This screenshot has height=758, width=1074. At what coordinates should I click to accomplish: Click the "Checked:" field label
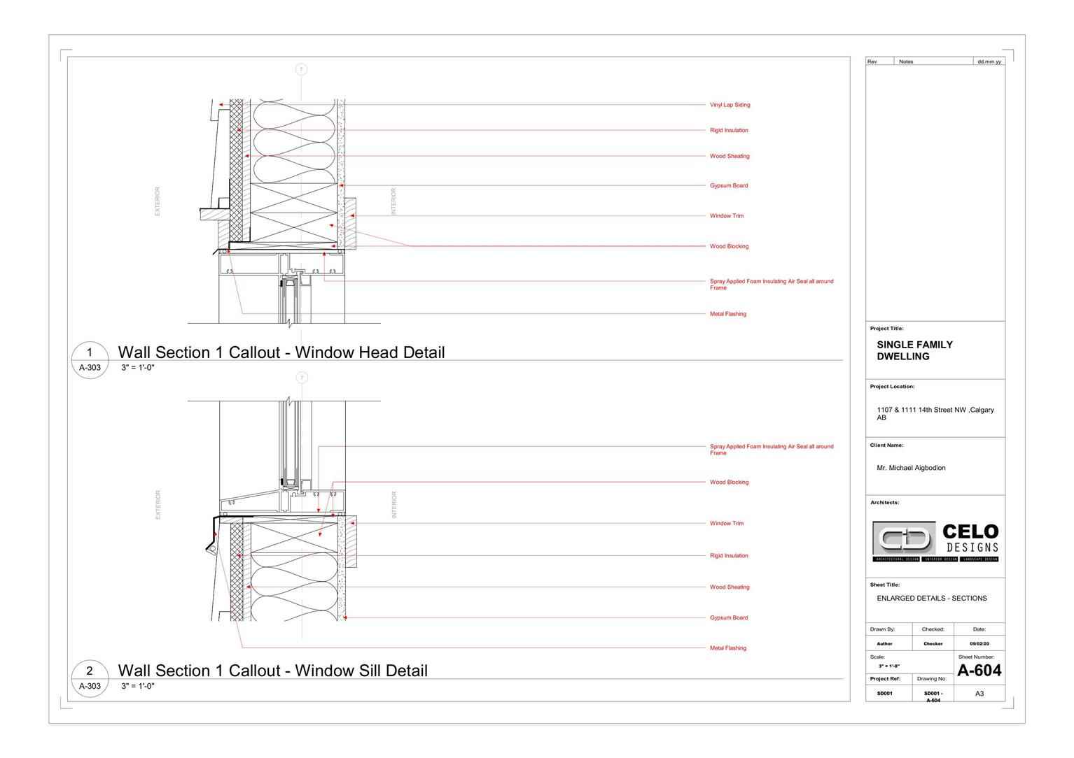(933, 630)
